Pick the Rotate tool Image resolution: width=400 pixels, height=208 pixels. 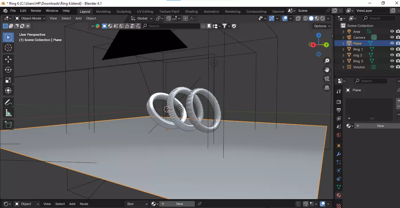pyautogui.click(x=8, y=70)
